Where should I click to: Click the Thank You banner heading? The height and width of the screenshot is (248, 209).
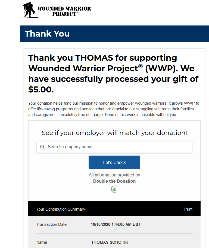pyautogui.click(x=47, y=34)
